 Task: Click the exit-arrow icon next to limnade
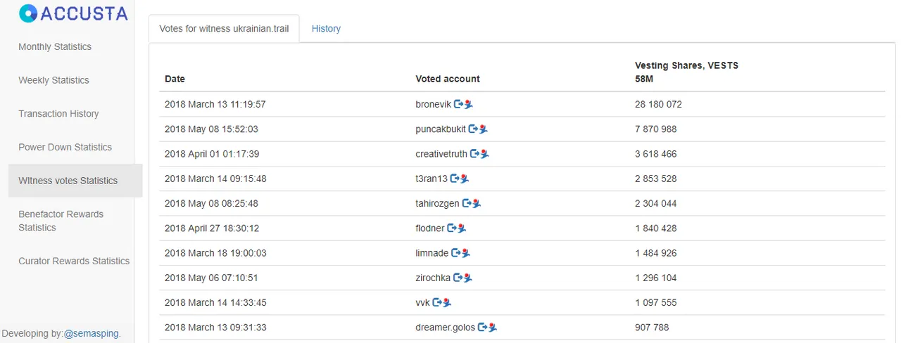456,252
